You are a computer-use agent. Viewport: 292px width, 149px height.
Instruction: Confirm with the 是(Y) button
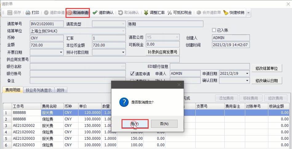pyautogui.click(x=135, y=124)
